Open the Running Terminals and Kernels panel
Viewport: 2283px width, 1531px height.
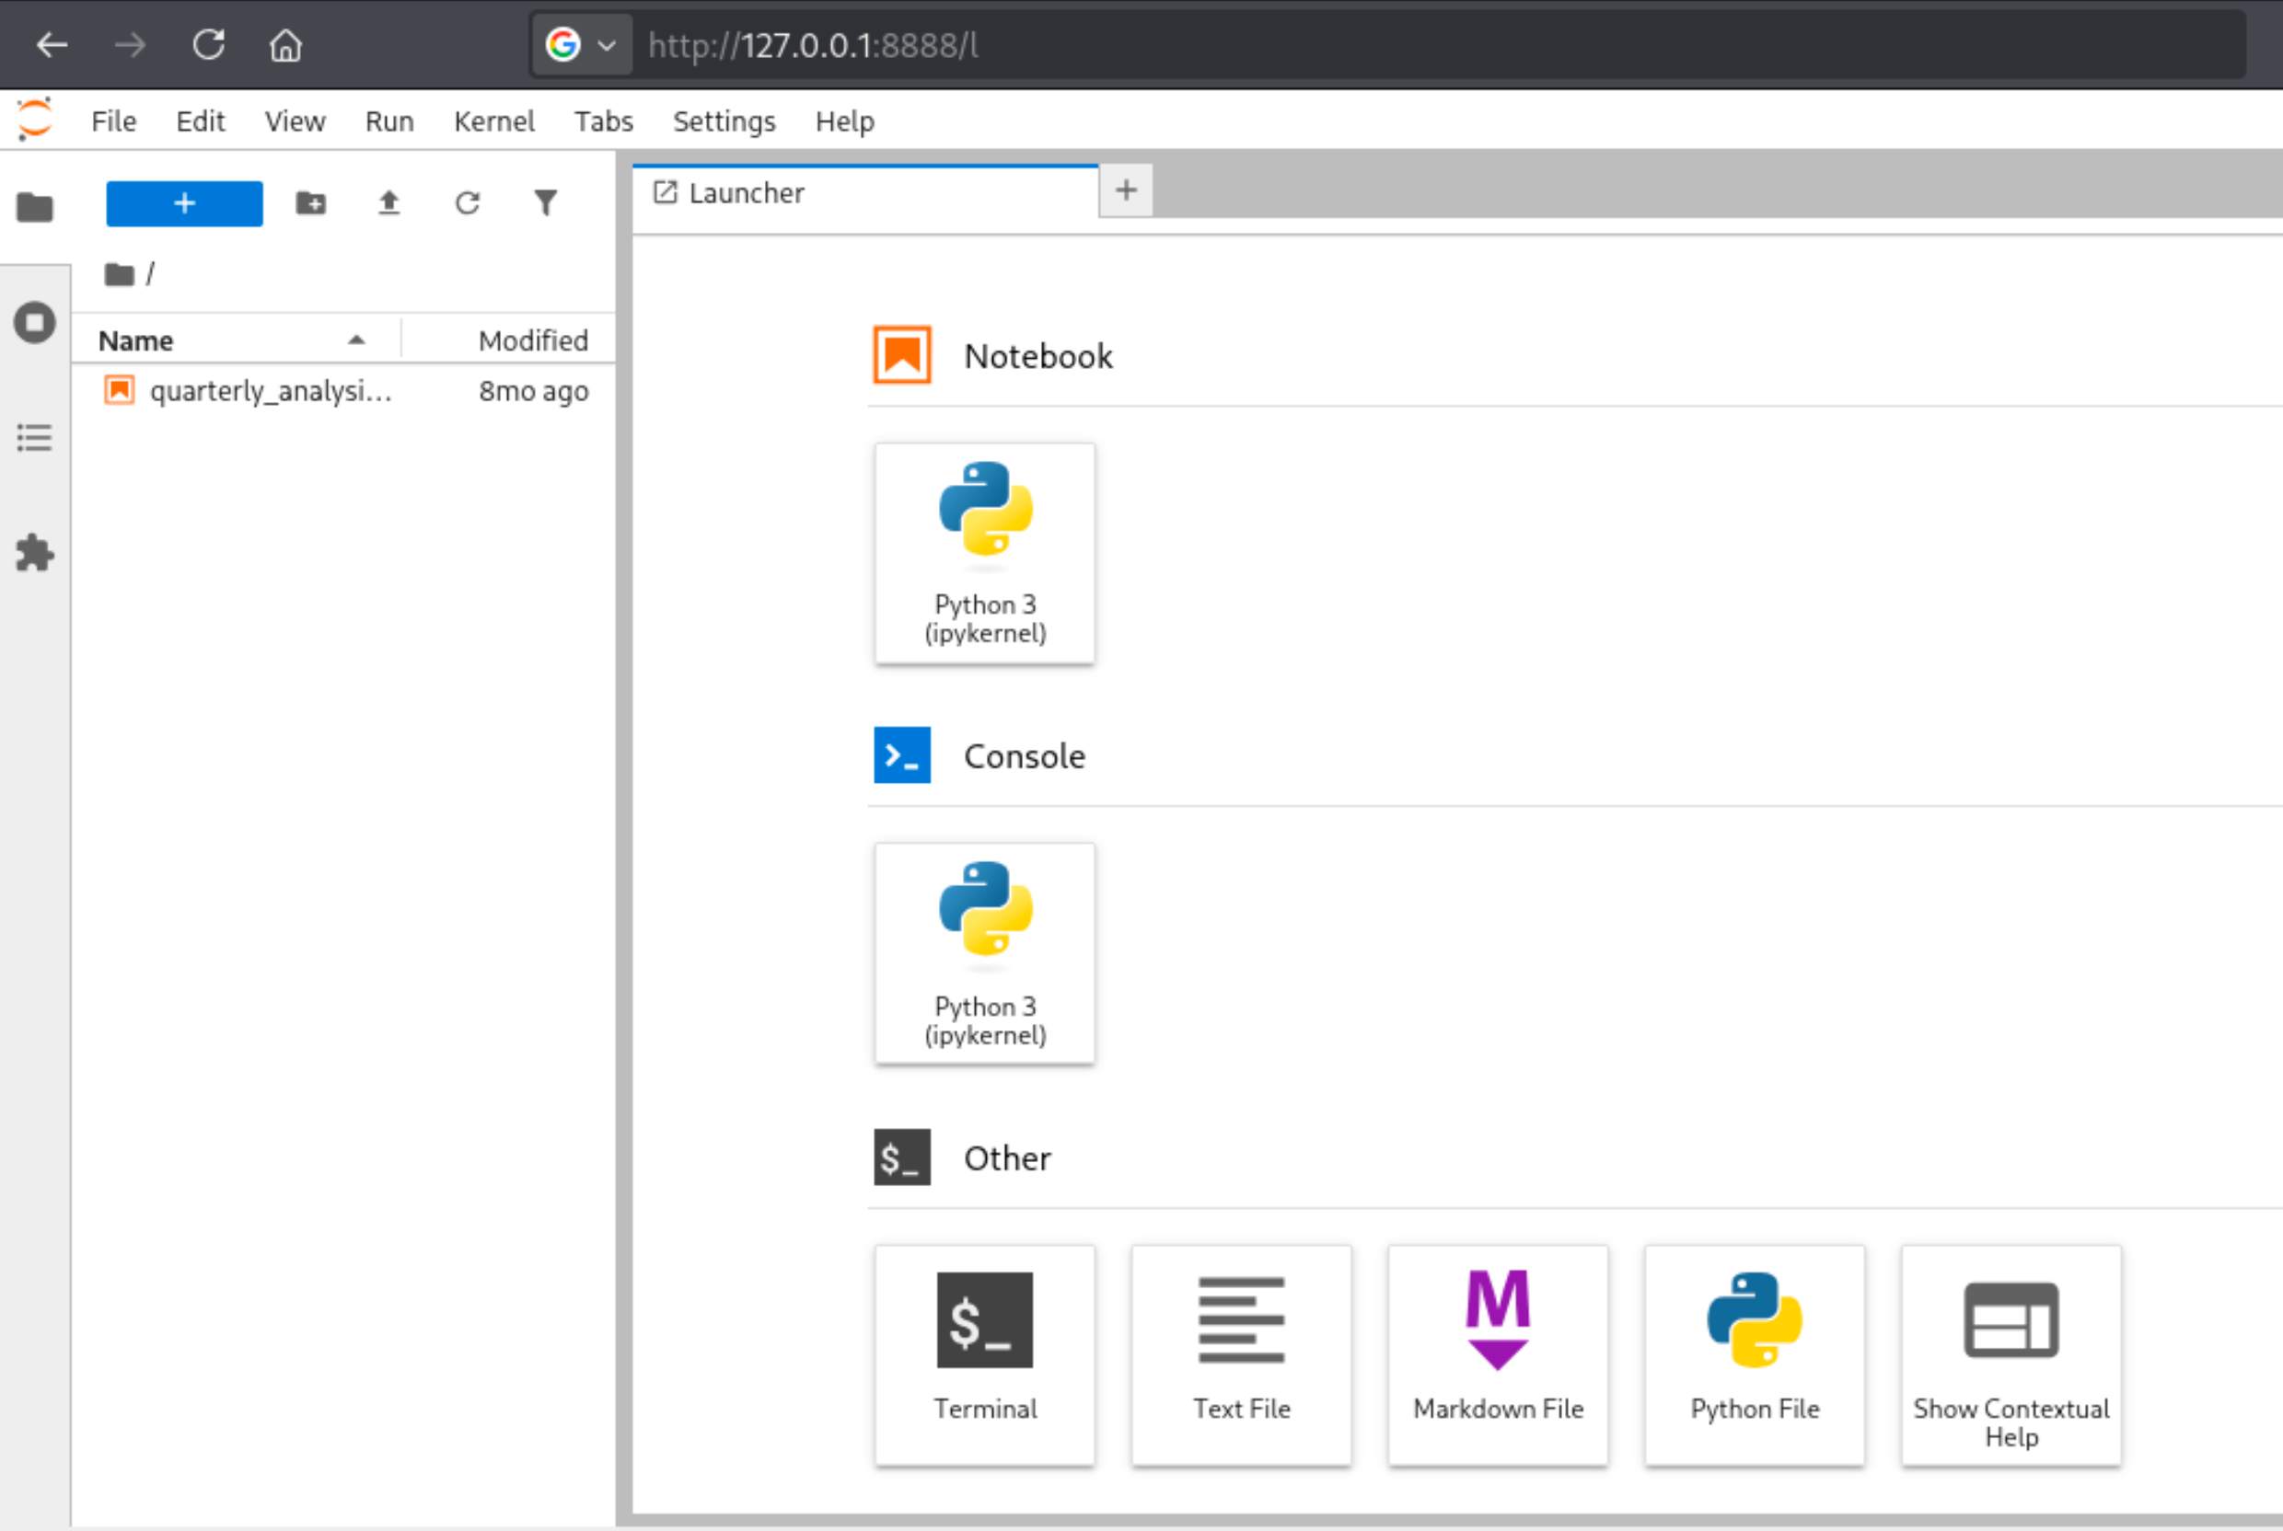(x=34, y=322)
